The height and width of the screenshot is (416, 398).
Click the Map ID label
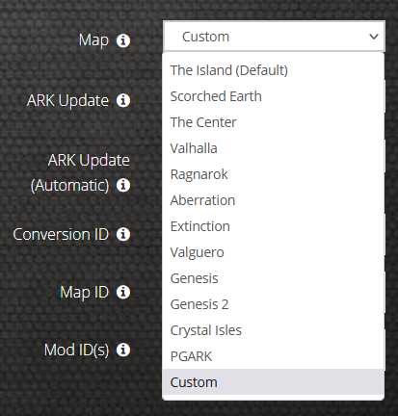tap(85, 293)
